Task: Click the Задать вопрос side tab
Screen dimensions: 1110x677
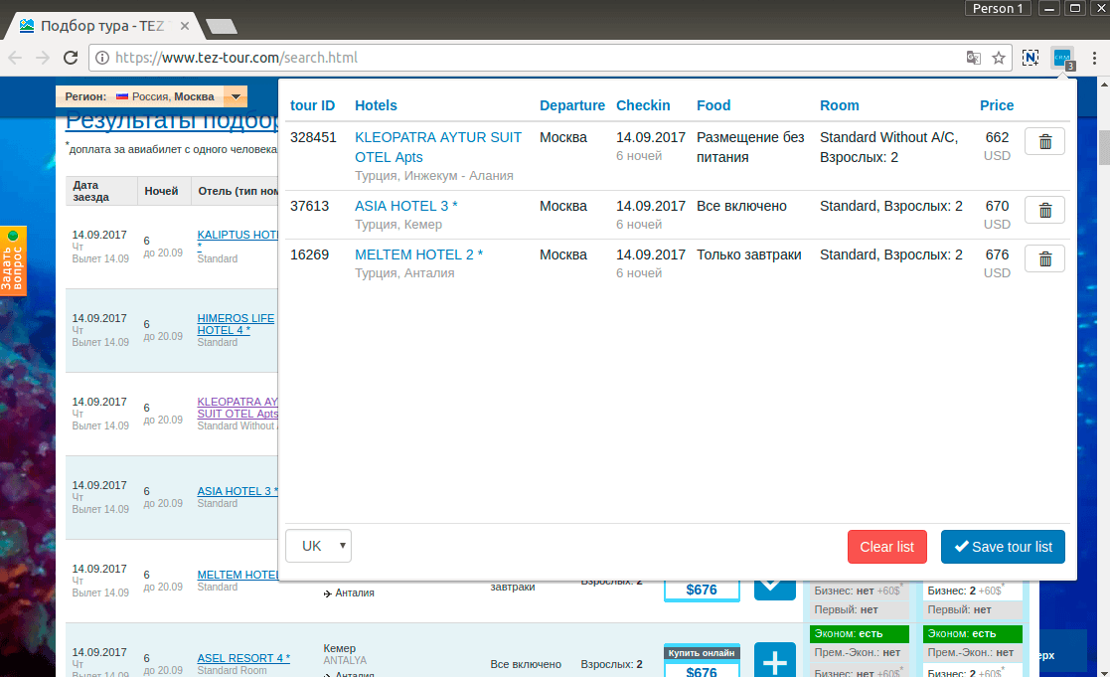Action: (x=13, y=260)
